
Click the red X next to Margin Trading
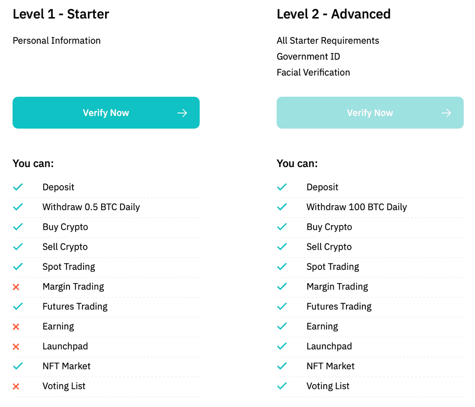tap(18, 287)
